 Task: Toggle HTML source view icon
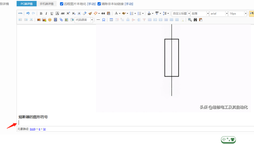pos(20,13)
